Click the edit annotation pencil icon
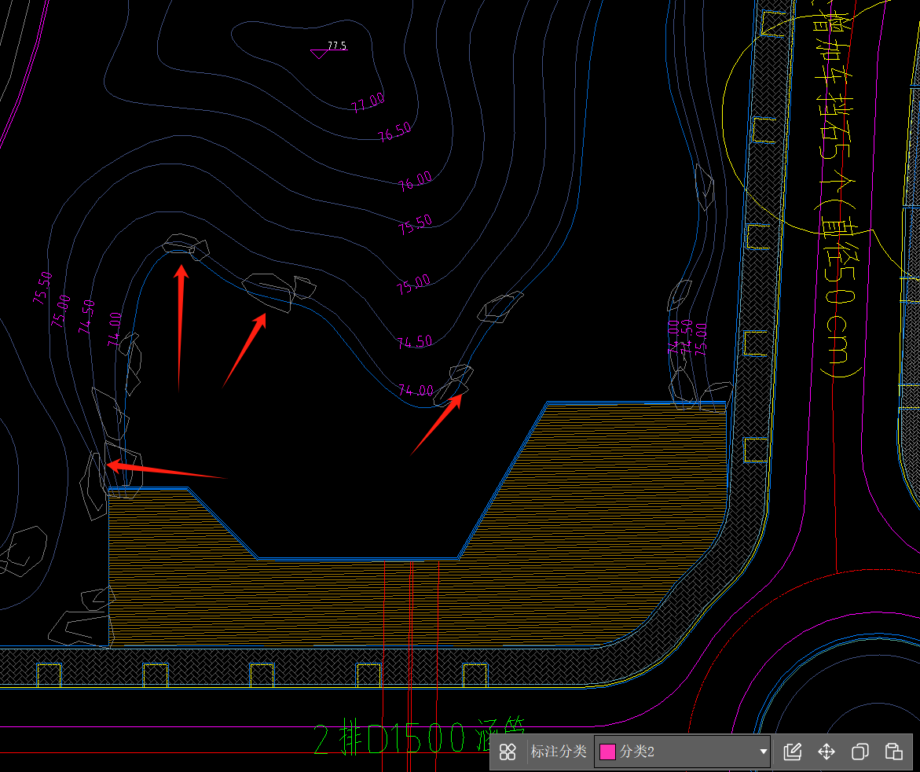The height and width of the screenshot is (772, 920). 792,752
